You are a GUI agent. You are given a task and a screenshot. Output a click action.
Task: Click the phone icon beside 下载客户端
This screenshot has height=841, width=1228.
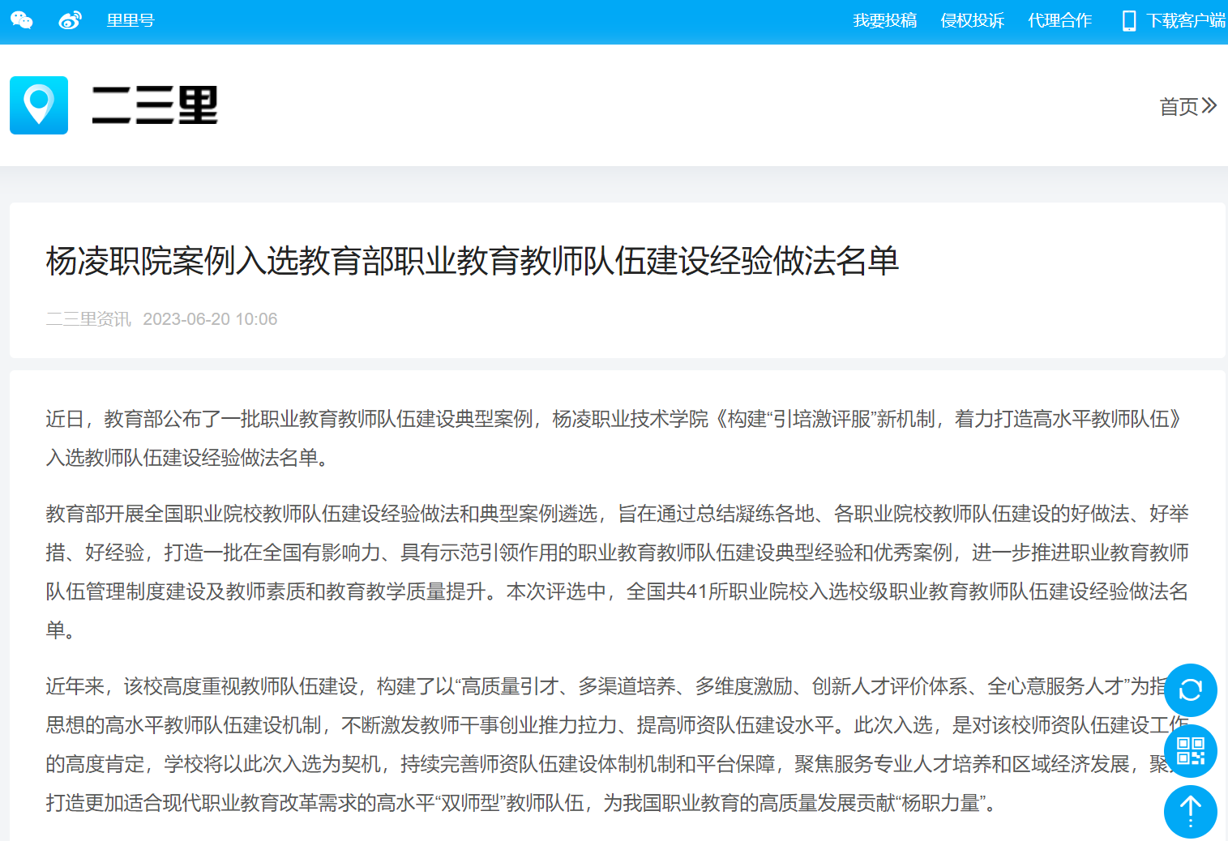click(x=1128, y=21)
